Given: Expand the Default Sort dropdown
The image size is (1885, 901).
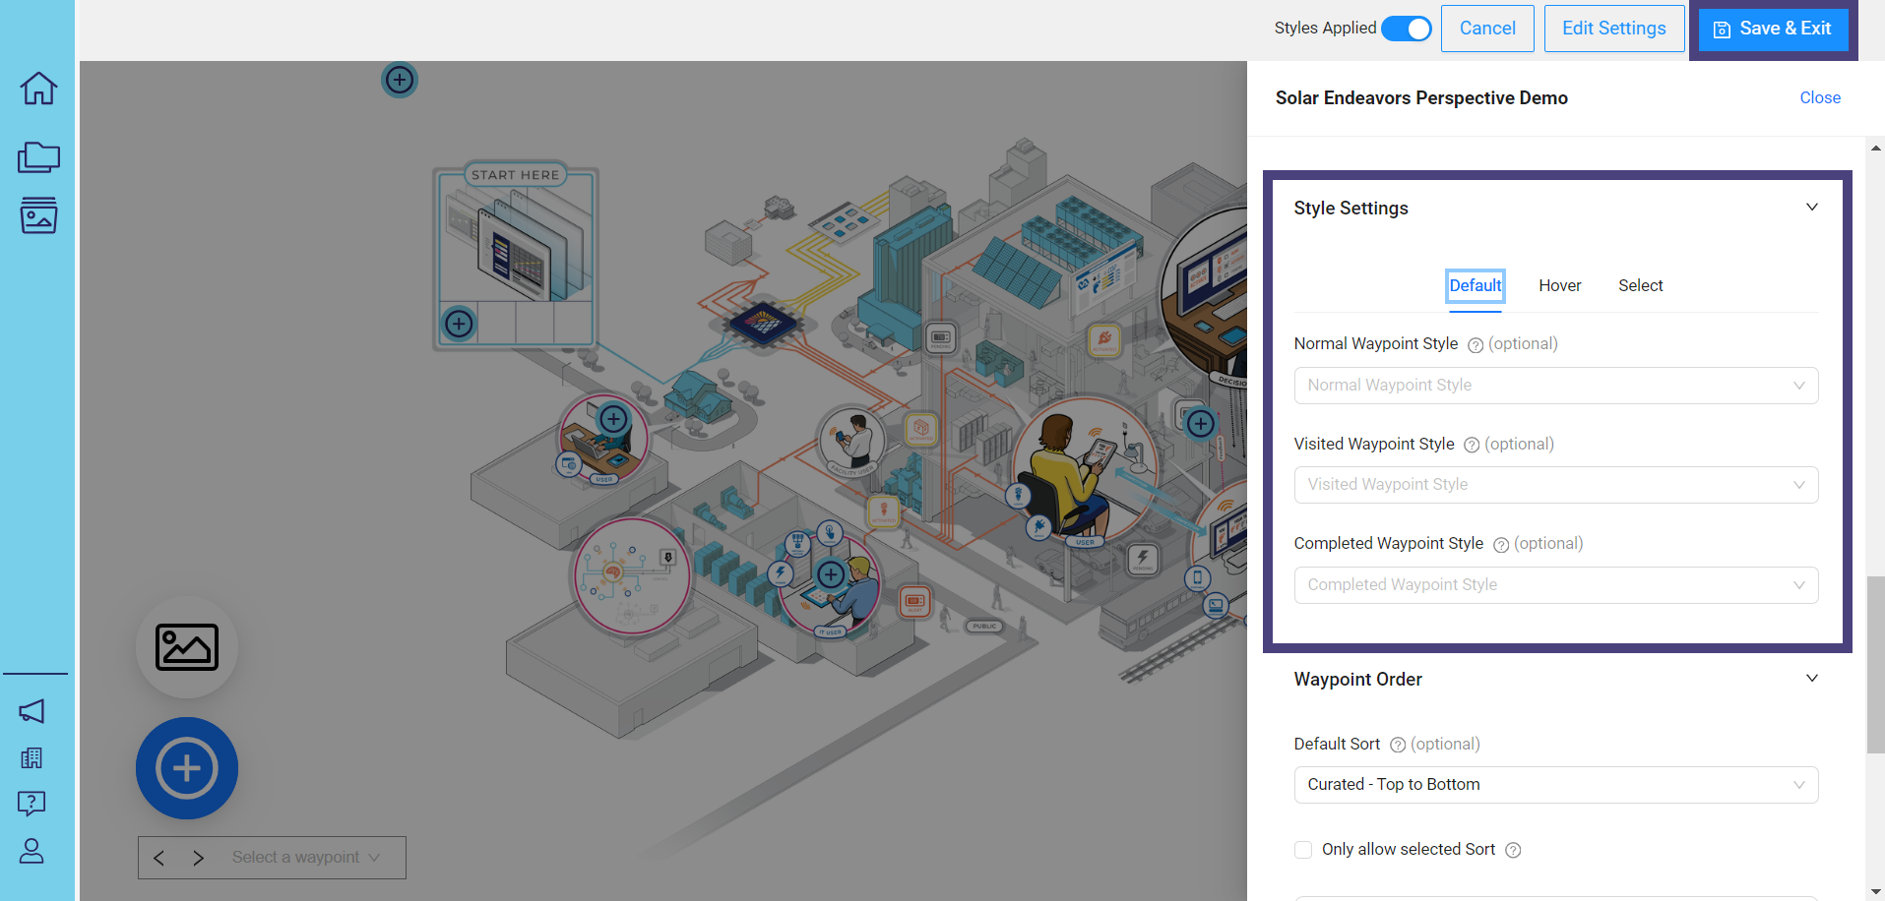Looking at the screenshot, I should 1555,785.
